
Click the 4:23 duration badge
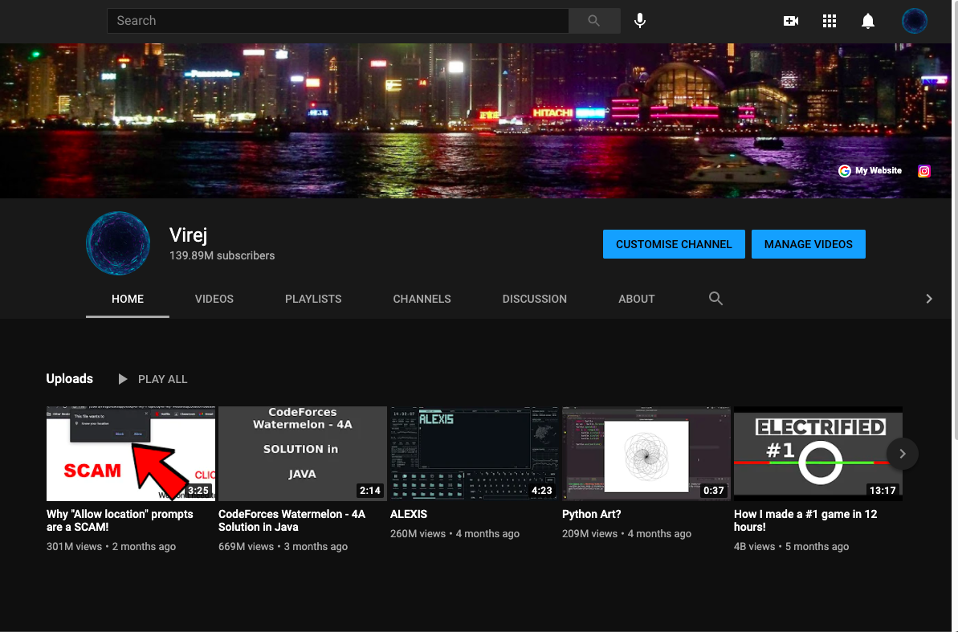pyautogui.click(x=541, y=490)
